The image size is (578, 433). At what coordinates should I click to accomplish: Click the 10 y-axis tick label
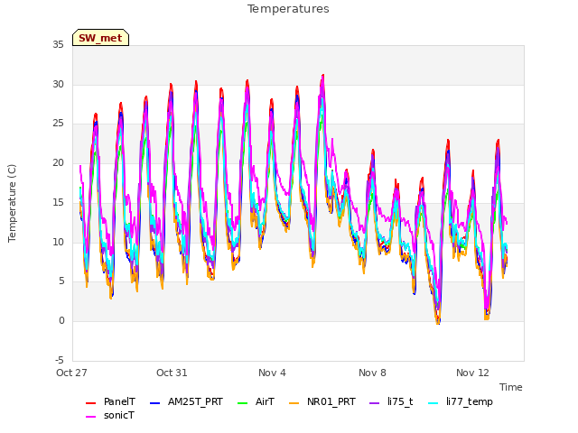click(58, 242)
